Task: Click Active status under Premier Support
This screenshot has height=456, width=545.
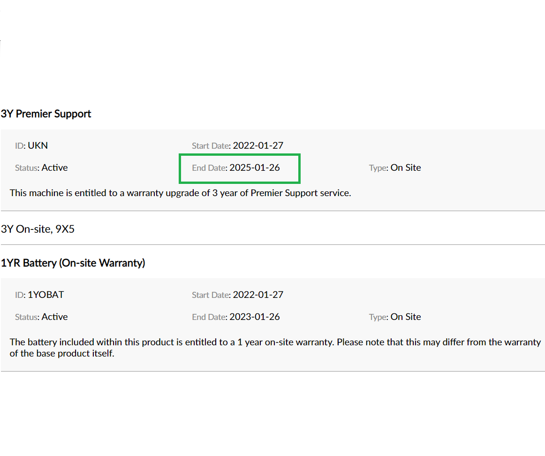Action: coord(54,167)
